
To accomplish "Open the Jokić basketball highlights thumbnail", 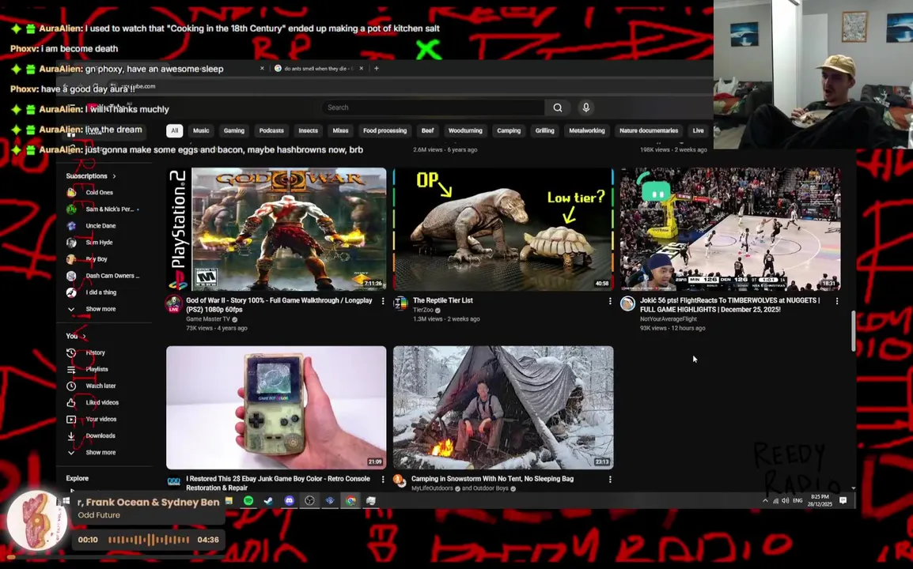I will pos(730,229).
